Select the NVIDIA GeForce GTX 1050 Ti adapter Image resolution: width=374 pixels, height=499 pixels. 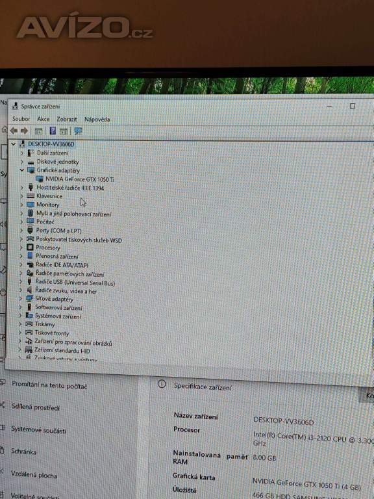(x=79, y=179)
